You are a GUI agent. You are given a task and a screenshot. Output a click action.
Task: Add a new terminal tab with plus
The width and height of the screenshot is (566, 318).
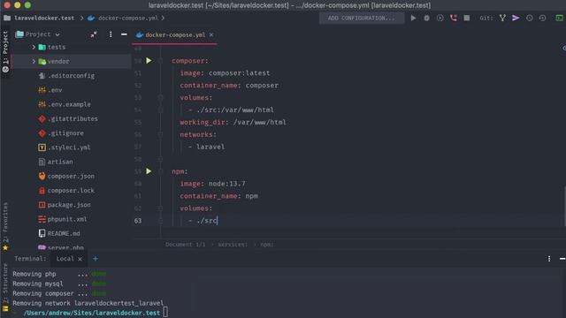coord(96,259)
